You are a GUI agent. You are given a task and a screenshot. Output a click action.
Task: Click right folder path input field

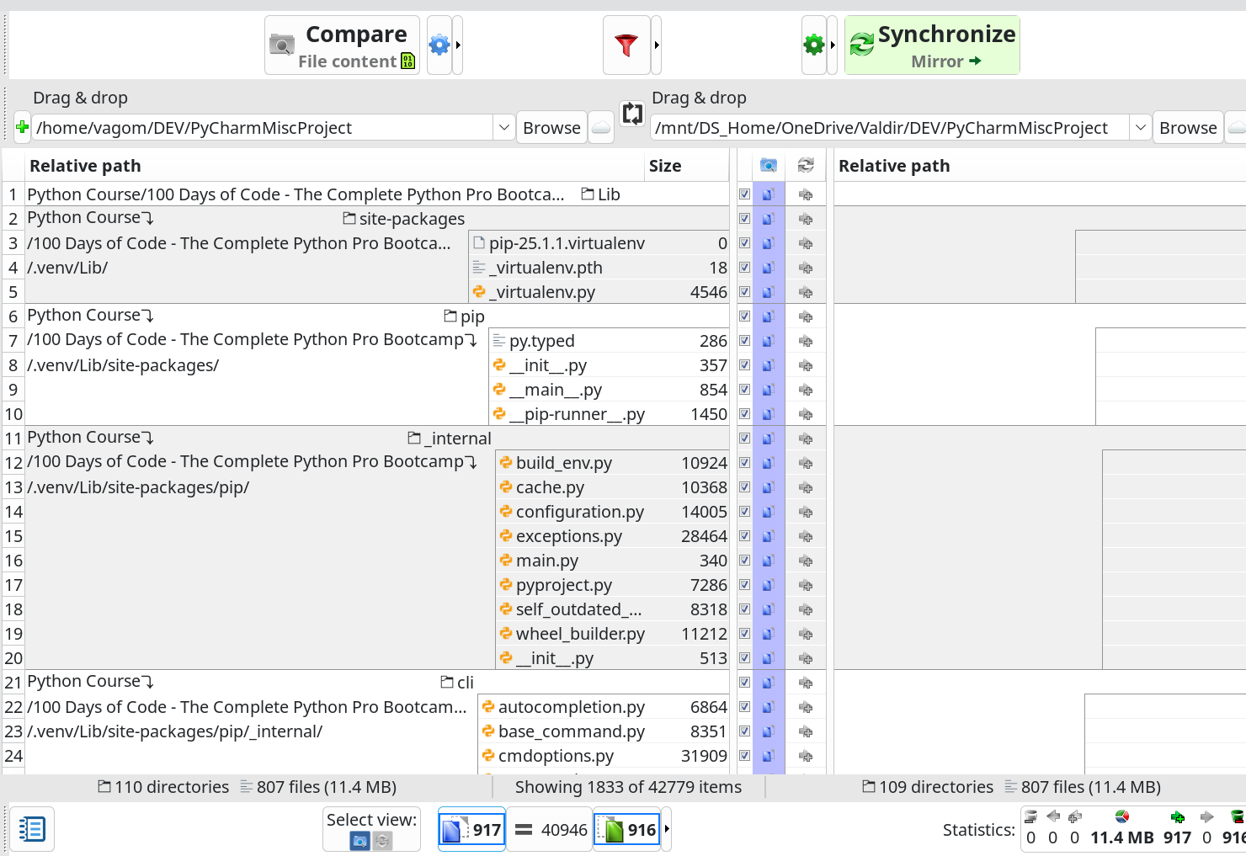(891, 128)
